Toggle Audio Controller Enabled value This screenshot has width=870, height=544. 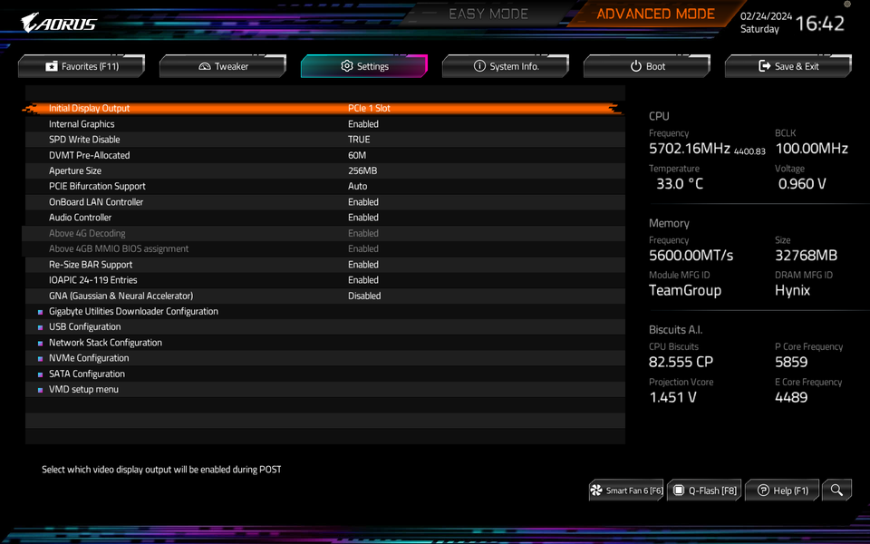[x=363, y=218]
